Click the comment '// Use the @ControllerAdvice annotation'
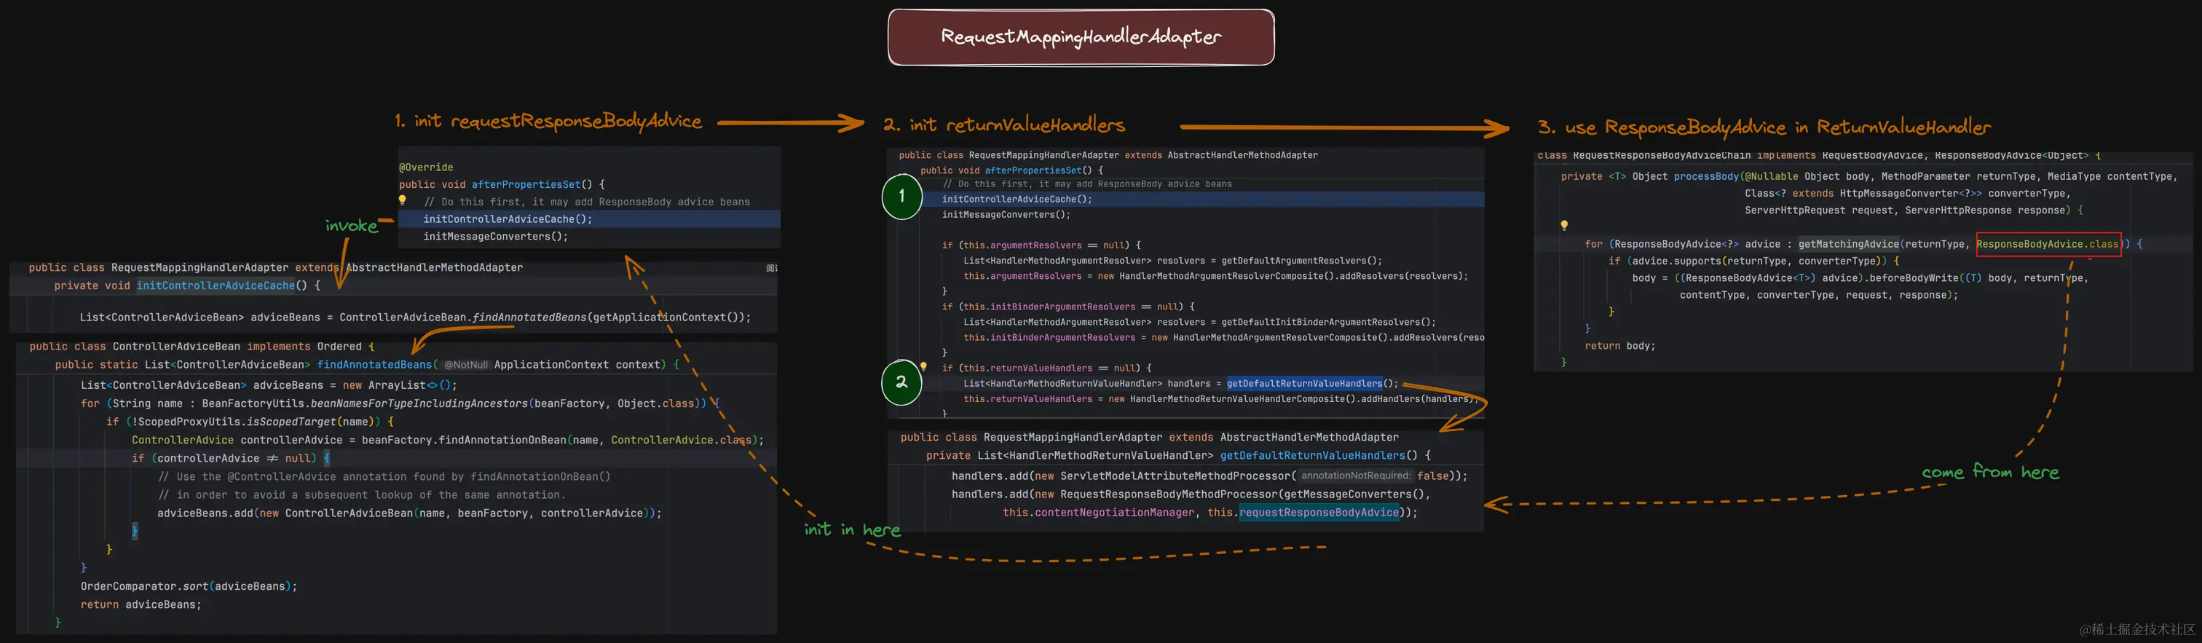The image size is (2202, 643). [x=384, y=477]
